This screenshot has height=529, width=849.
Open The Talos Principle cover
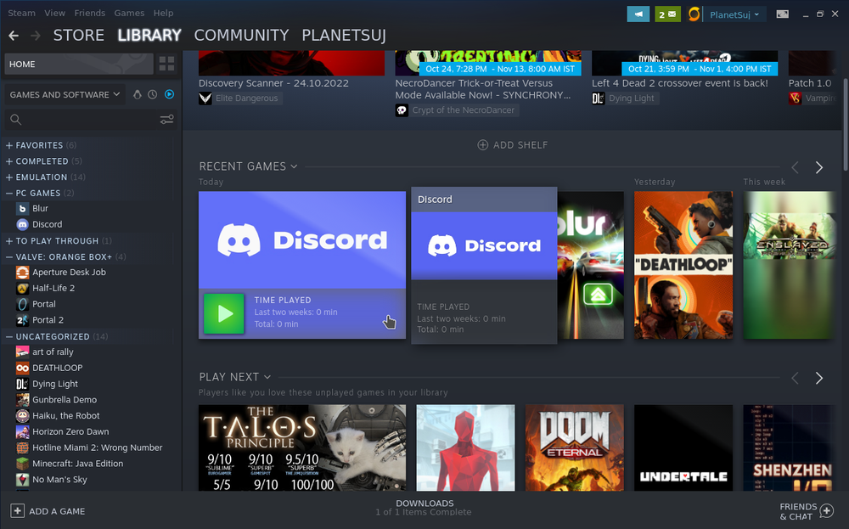[302, 447]
